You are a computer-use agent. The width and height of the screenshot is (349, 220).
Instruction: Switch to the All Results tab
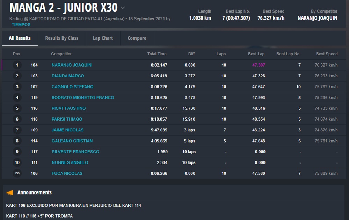(20, 38)
